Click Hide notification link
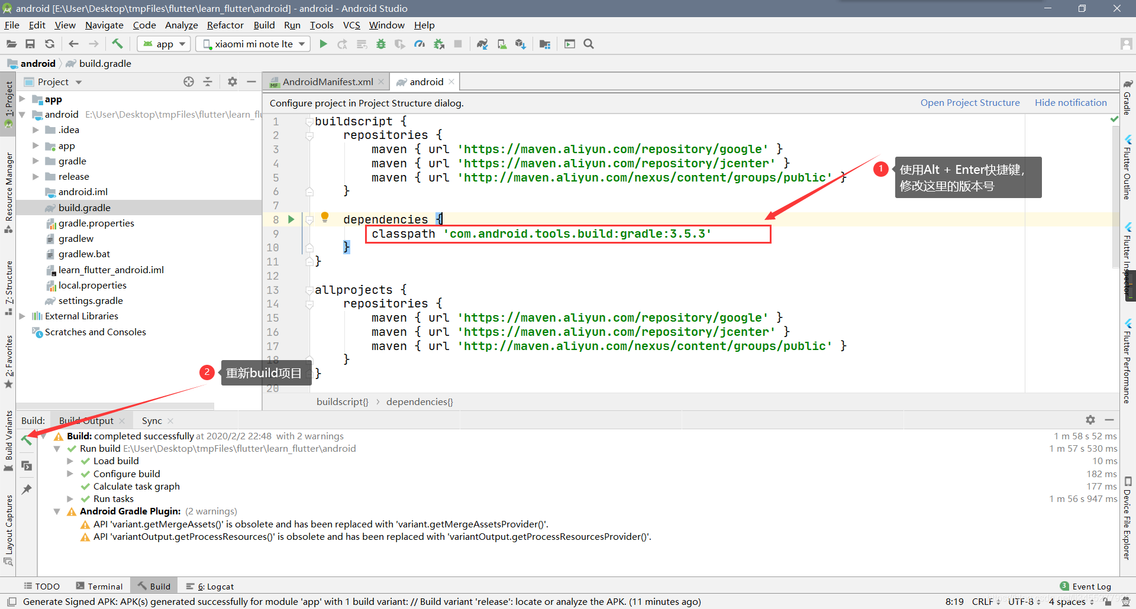Screen dimensions: 1136x609 pos(1070,103)
